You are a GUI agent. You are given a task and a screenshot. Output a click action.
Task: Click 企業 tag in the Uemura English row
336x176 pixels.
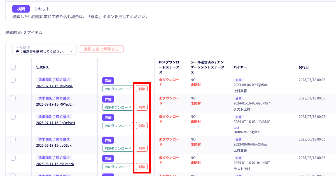[x=239, y=117]
